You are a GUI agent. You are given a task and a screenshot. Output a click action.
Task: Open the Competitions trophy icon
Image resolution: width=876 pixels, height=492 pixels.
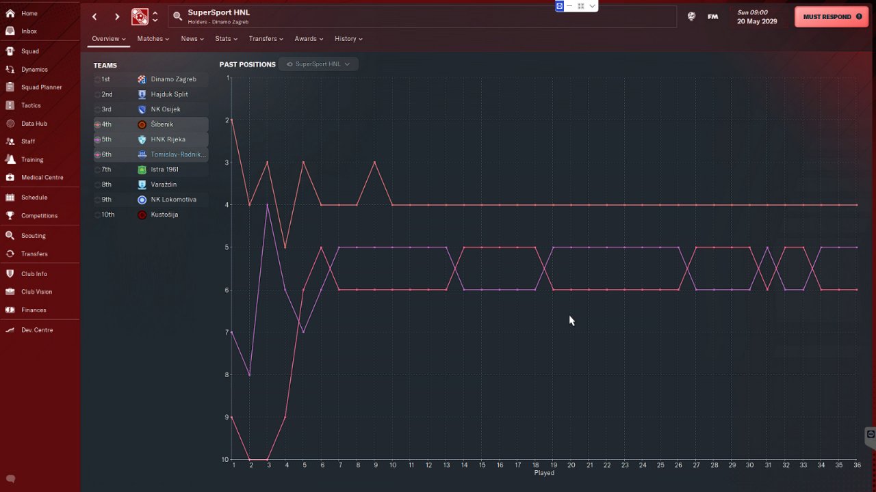coord(10,215)
